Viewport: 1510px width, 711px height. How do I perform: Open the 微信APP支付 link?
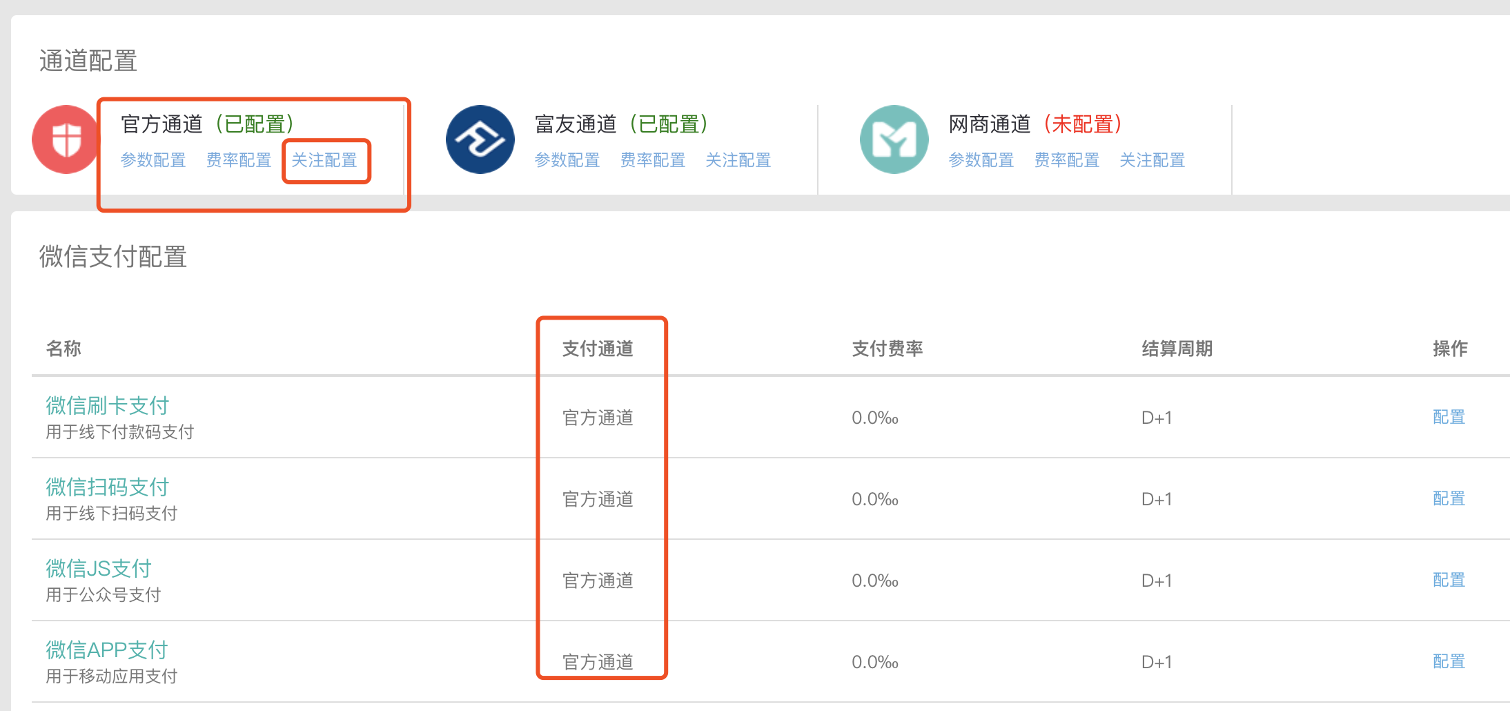[107, 650]
